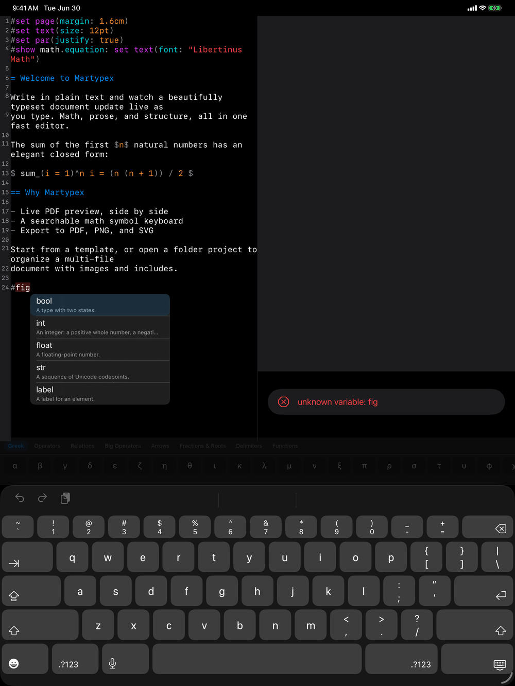Tap the left .?123 key
The width and height of the screenshot is (515, 686).
(x=75, y=659)
